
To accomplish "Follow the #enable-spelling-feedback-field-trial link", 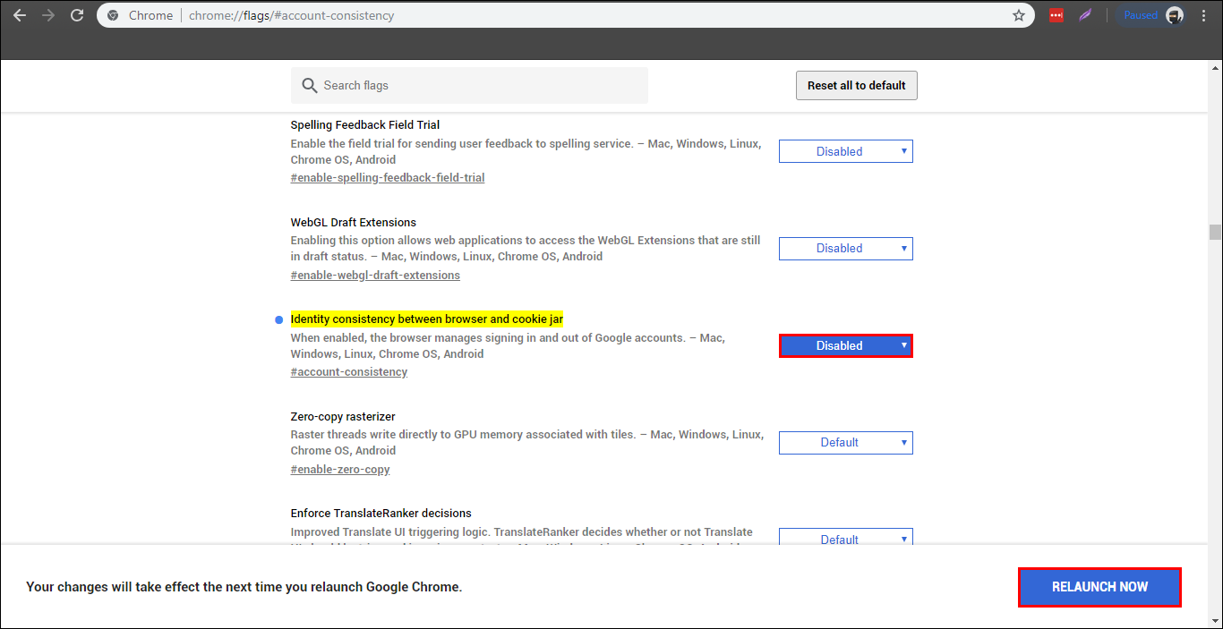I will 388,177.
